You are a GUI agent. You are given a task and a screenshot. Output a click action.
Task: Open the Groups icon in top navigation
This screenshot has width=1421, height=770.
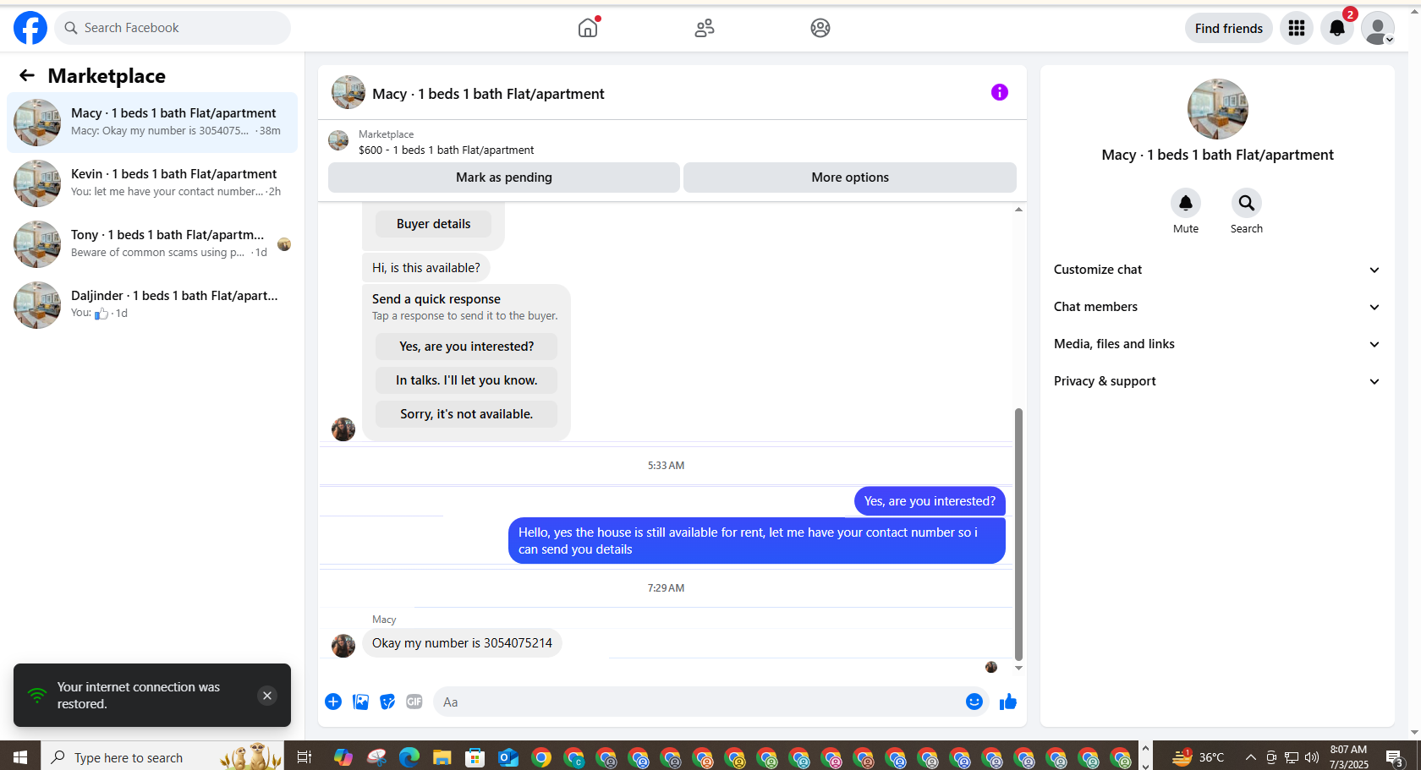(820, 28)
